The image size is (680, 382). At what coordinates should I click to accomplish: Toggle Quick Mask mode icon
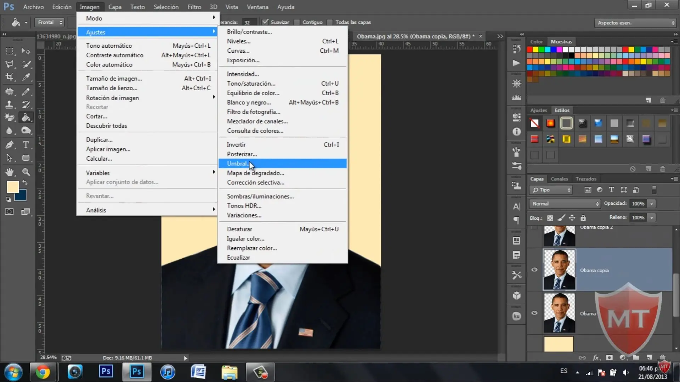pos(10,212)
